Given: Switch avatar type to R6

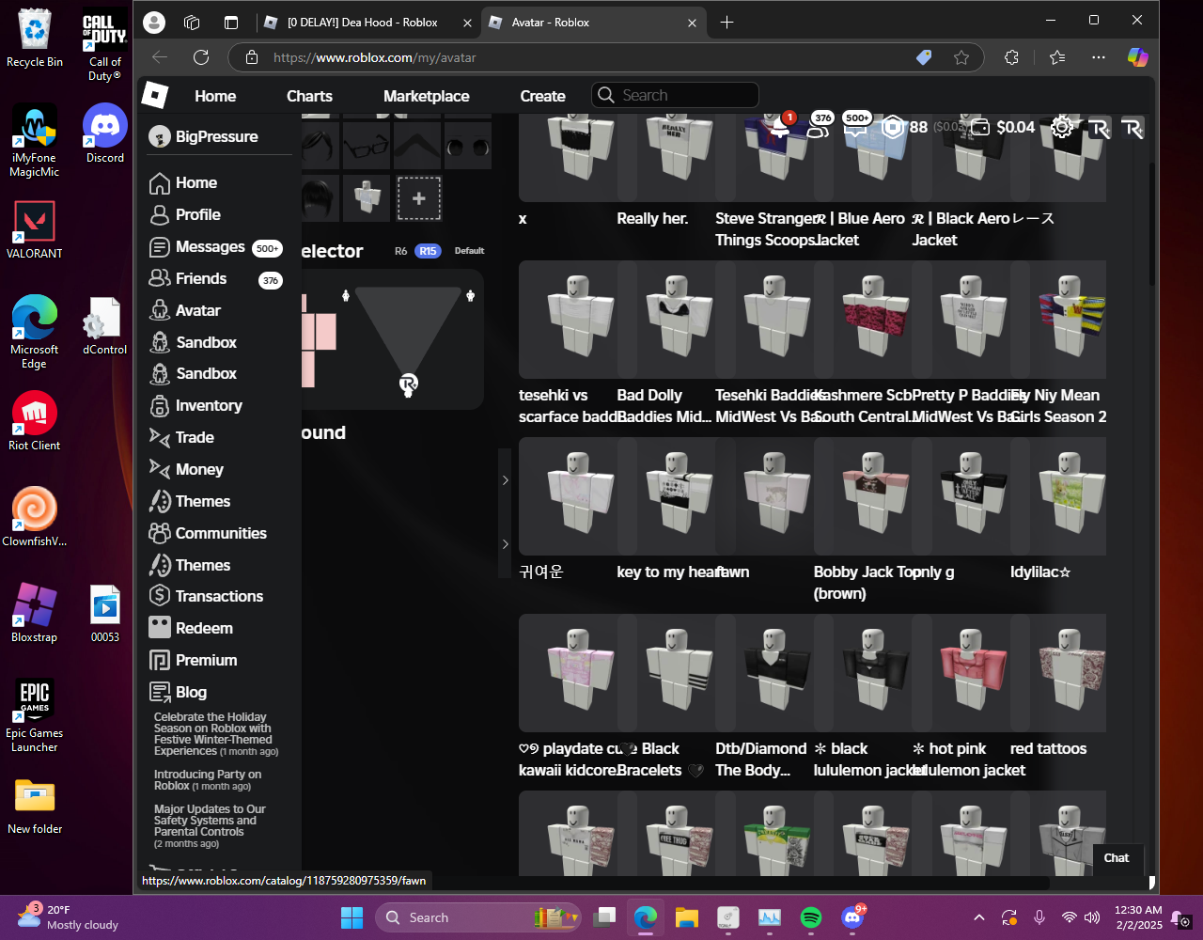Looking at the screenshot, I should coord(400,251).
